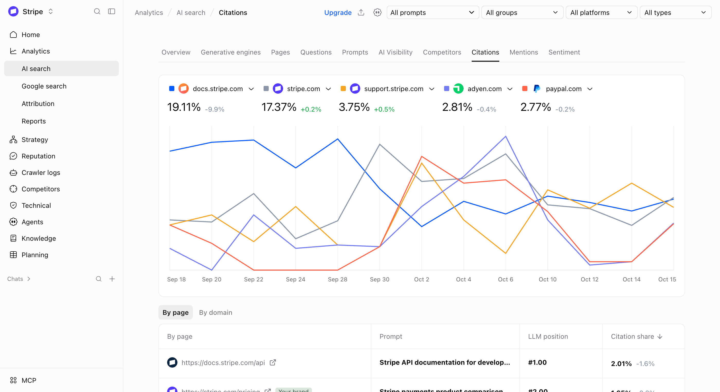The image size is (720, 392).
Task: Switch to the Generative engines tab
Action: coord(231,52)
